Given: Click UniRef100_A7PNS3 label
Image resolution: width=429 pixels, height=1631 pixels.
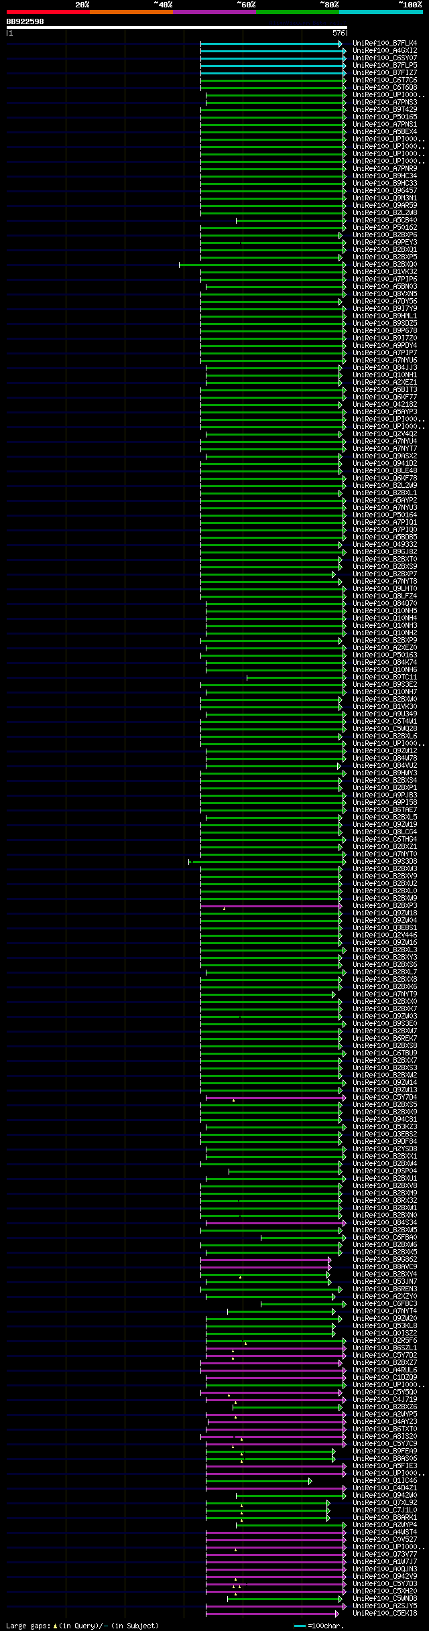Looking at the screenshot, I should 385,103.
